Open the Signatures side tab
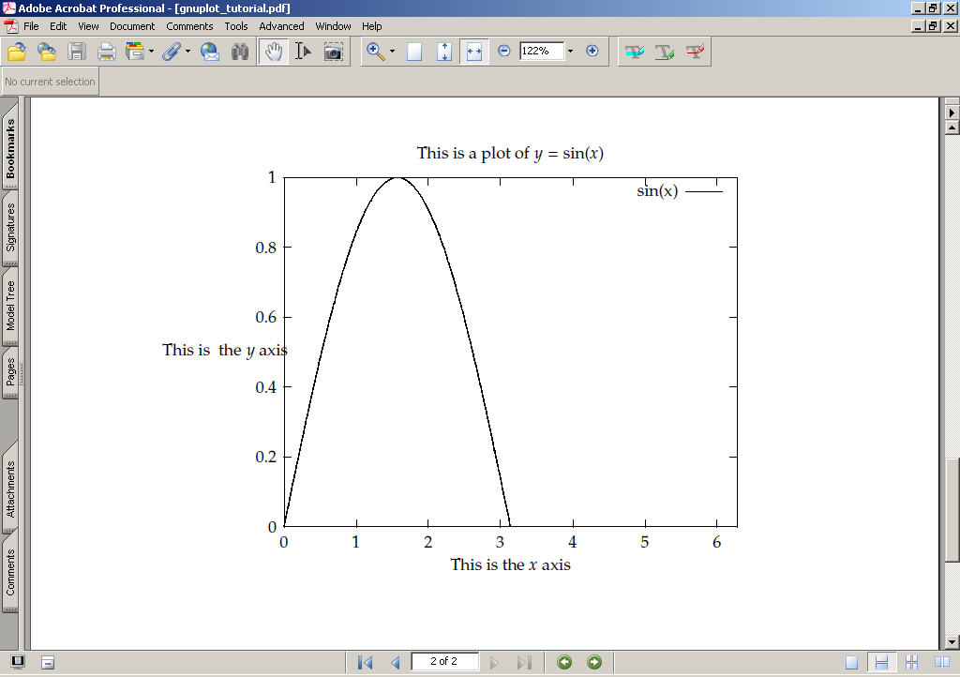Image resolution: width=960 pixels, height=677 pixels. click(9, 228)
